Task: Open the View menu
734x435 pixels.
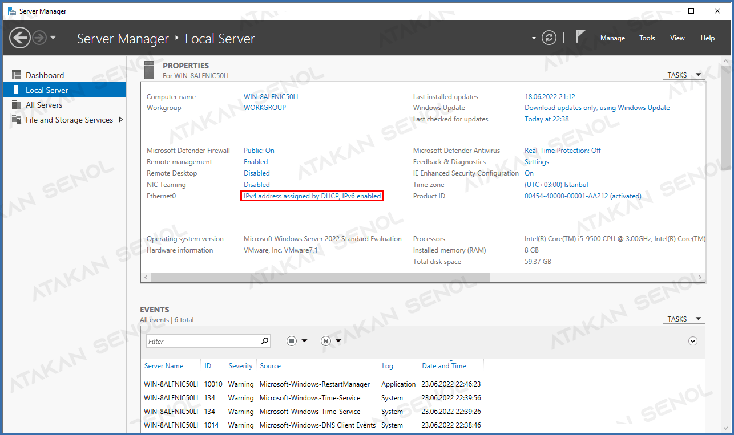Action: (x=677, y=38)
